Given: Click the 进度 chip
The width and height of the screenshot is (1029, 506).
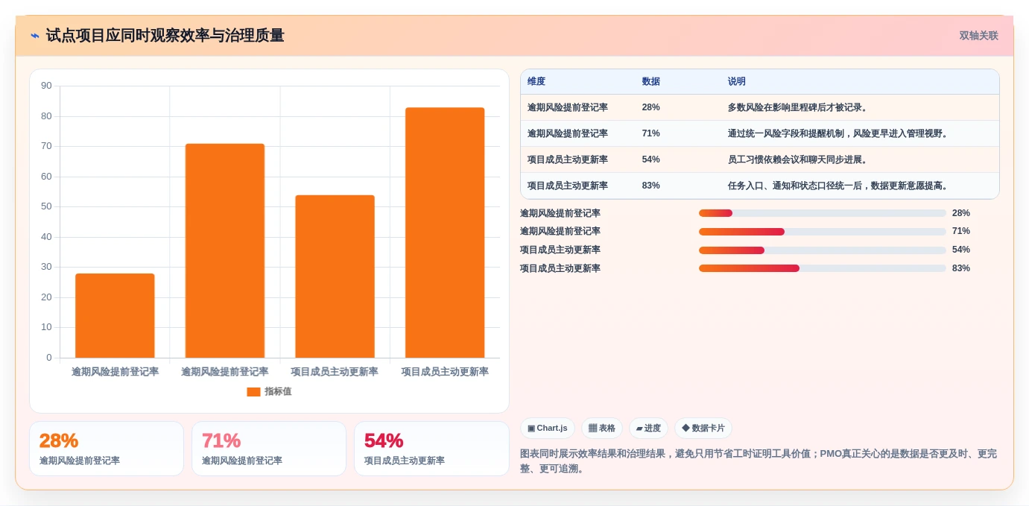Looking at the screenshot, I should 648,428.
